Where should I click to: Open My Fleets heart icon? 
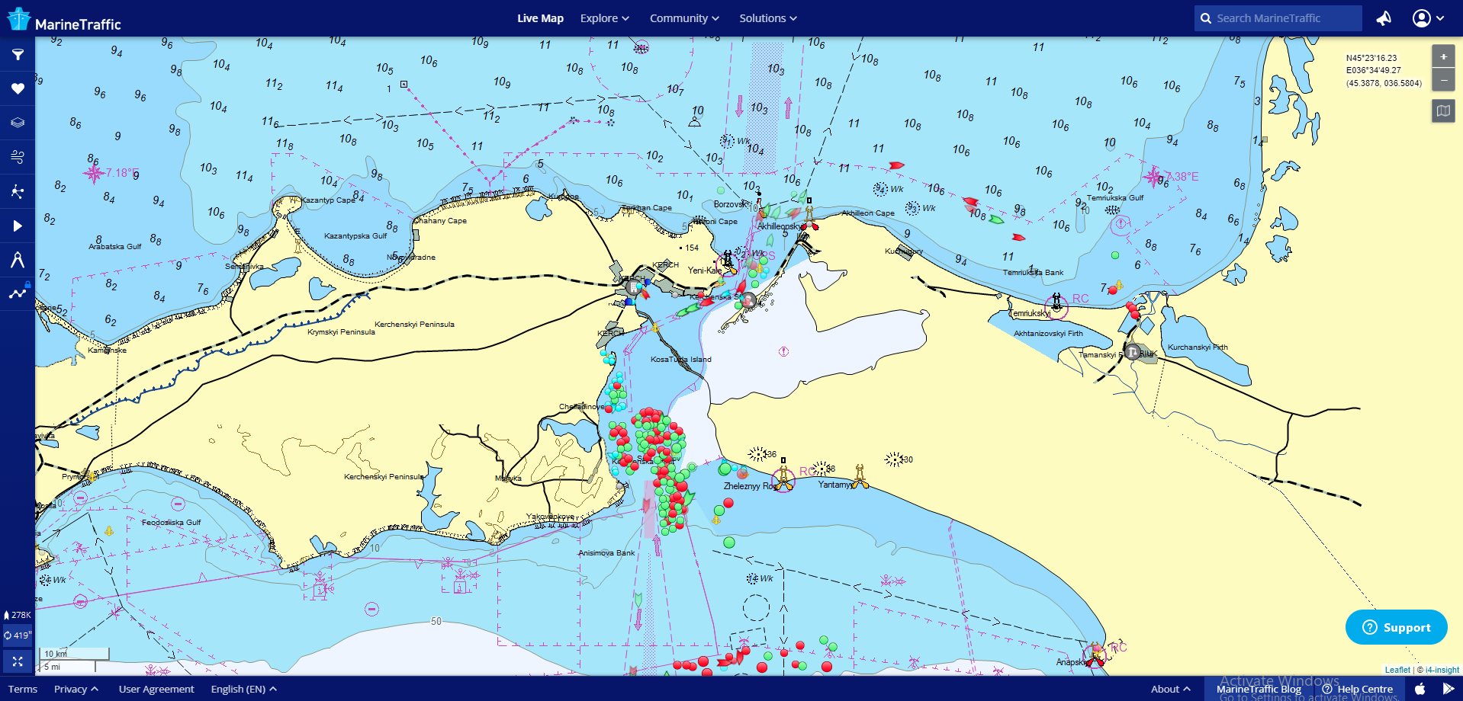pyautogui.click(x=18, y=89)
